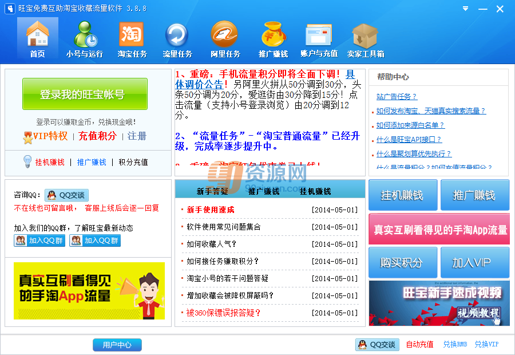Screen dimensions: 515x355
Task: Click the 兑换VIP link
Action: pos(486,344)
